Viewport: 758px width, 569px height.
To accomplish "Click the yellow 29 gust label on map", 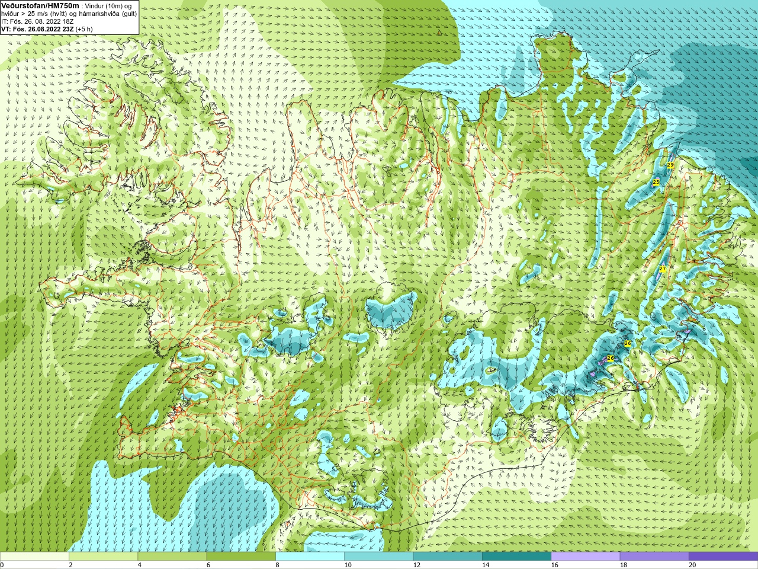I will tap(670, 165).
